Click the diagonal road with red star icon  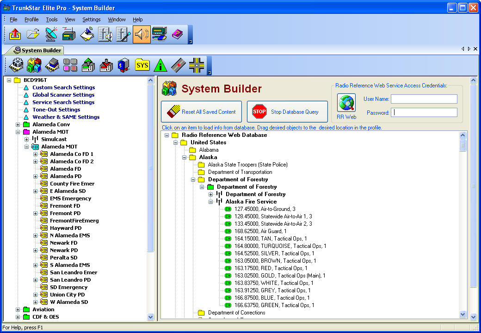tap(179, 65)
